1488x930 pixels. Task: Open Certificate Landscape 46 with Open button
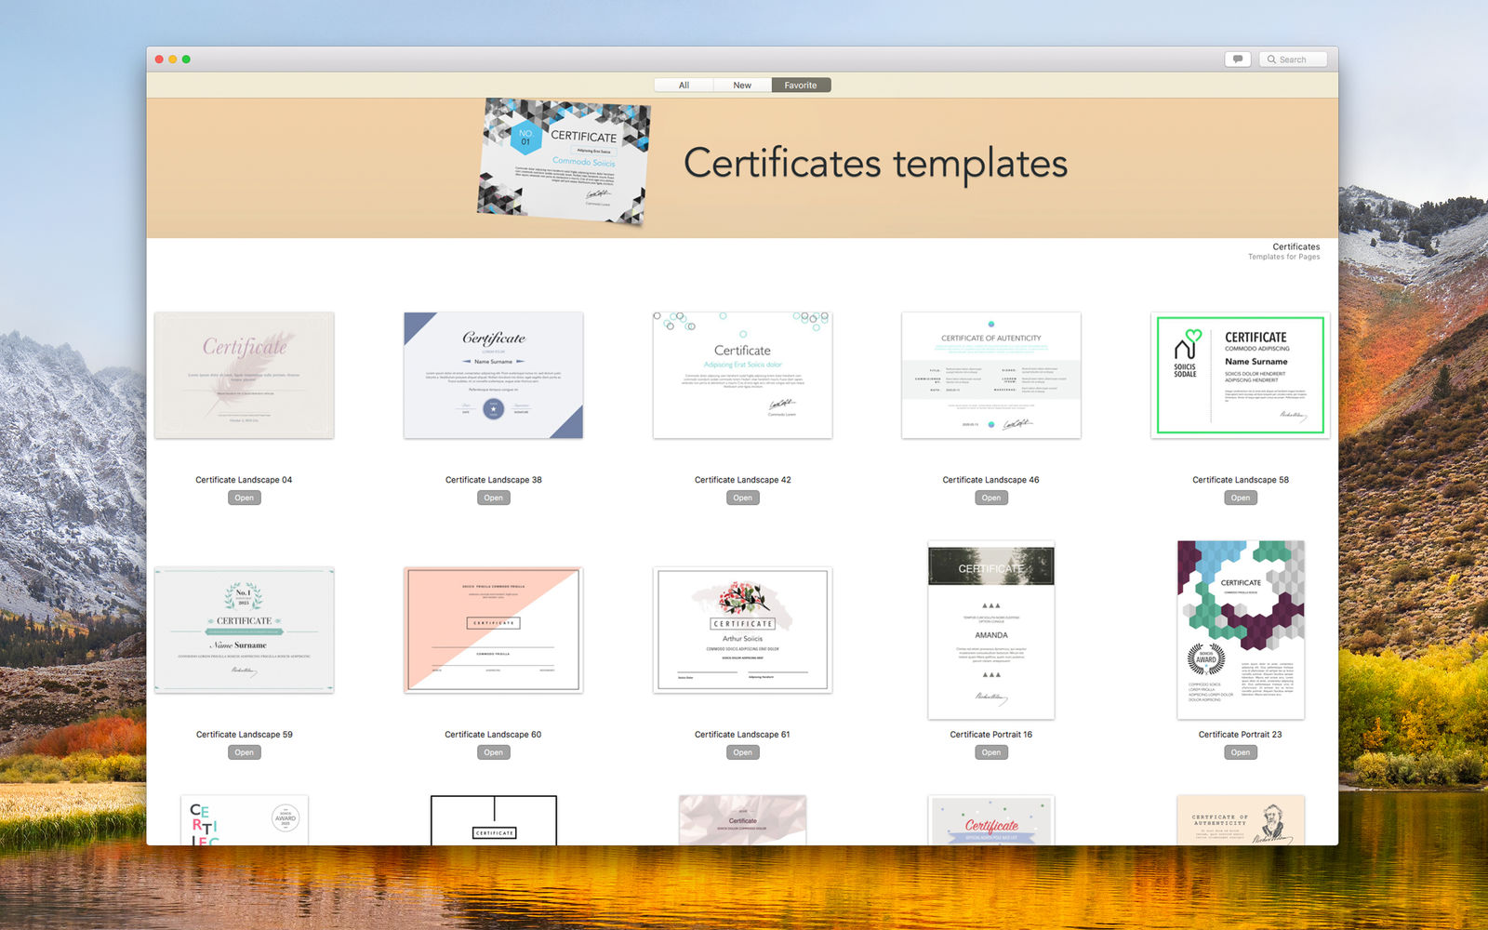991,498
